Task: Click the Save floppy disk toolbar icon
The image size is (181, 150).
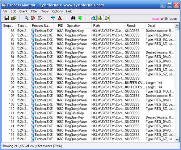Action: pyautogui.click(x=7, y=18)
